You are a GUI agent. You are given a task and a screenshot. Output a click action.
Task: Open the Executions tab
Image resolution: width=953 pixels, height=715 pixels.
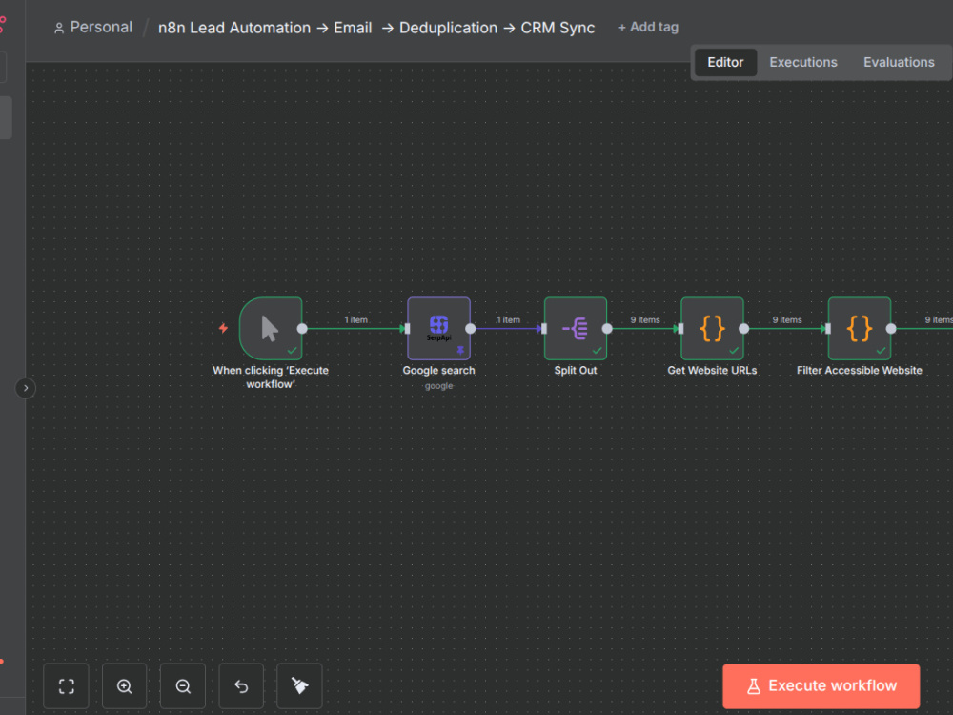[802, 62]
